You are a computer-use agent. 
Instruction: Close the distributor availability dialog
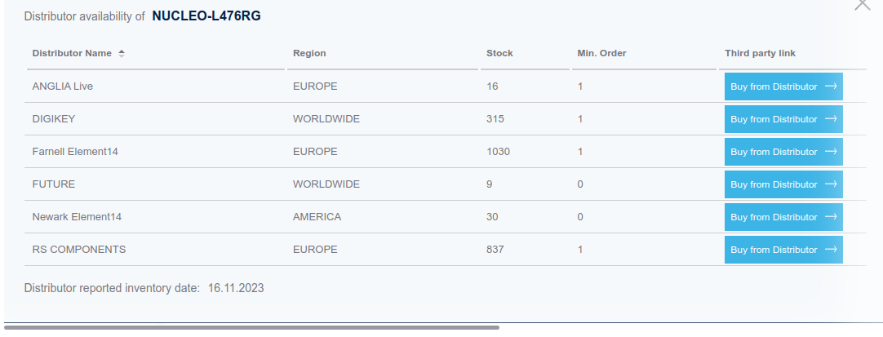point(862,4)
